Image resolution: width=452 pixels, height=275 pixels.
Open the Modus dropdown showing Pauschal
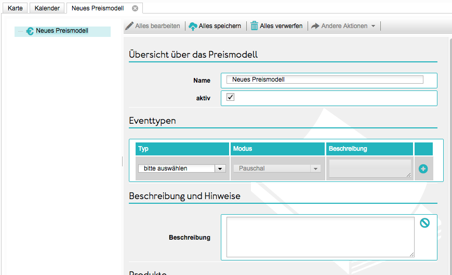click(x=277, y=168)
